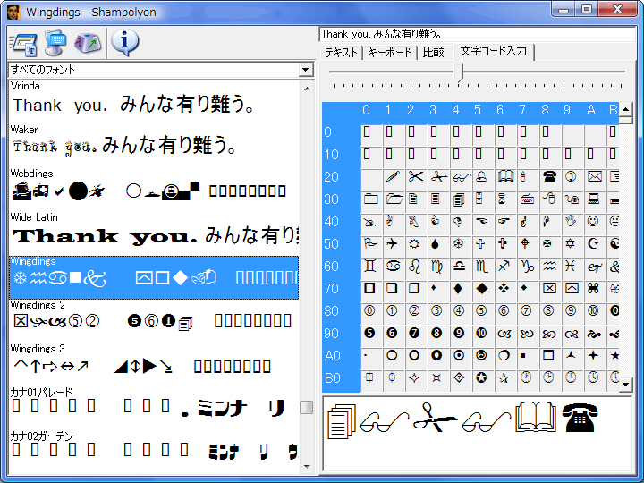Click the size slider thumb
Screen dimensions: 644x483
pos(459,72)
